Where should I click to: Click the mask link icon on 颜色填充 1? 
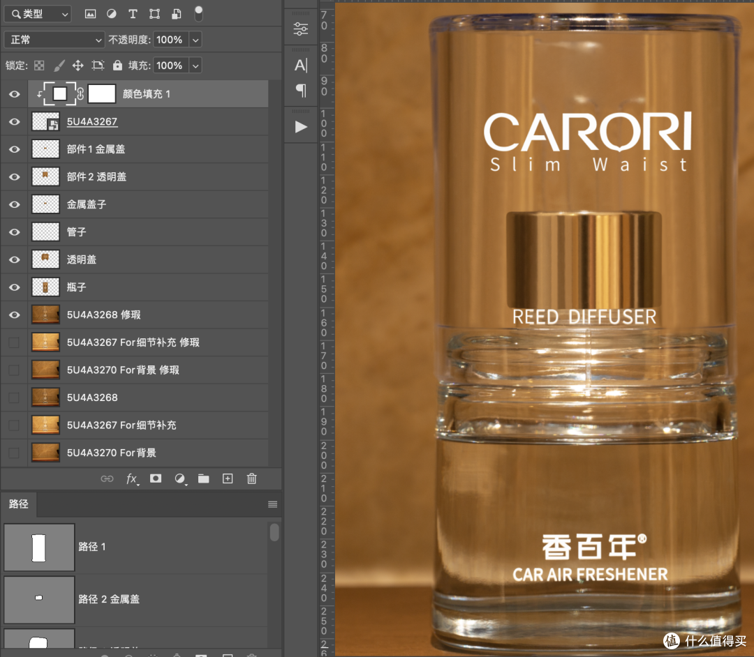(x=80, y=93)
